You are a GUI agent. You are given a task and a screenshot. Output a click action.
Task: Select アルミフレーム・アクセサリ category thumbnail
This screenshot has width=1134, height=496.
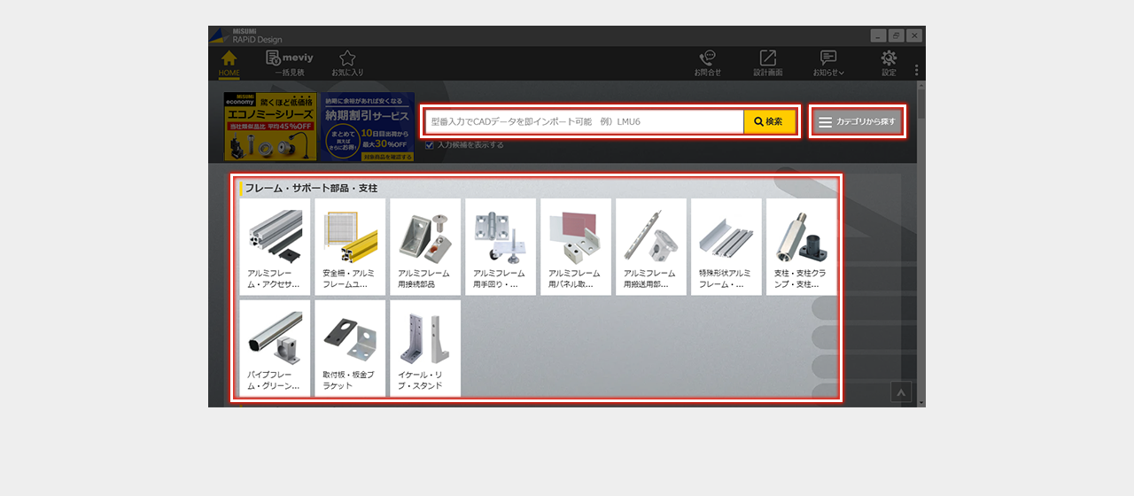275,246
